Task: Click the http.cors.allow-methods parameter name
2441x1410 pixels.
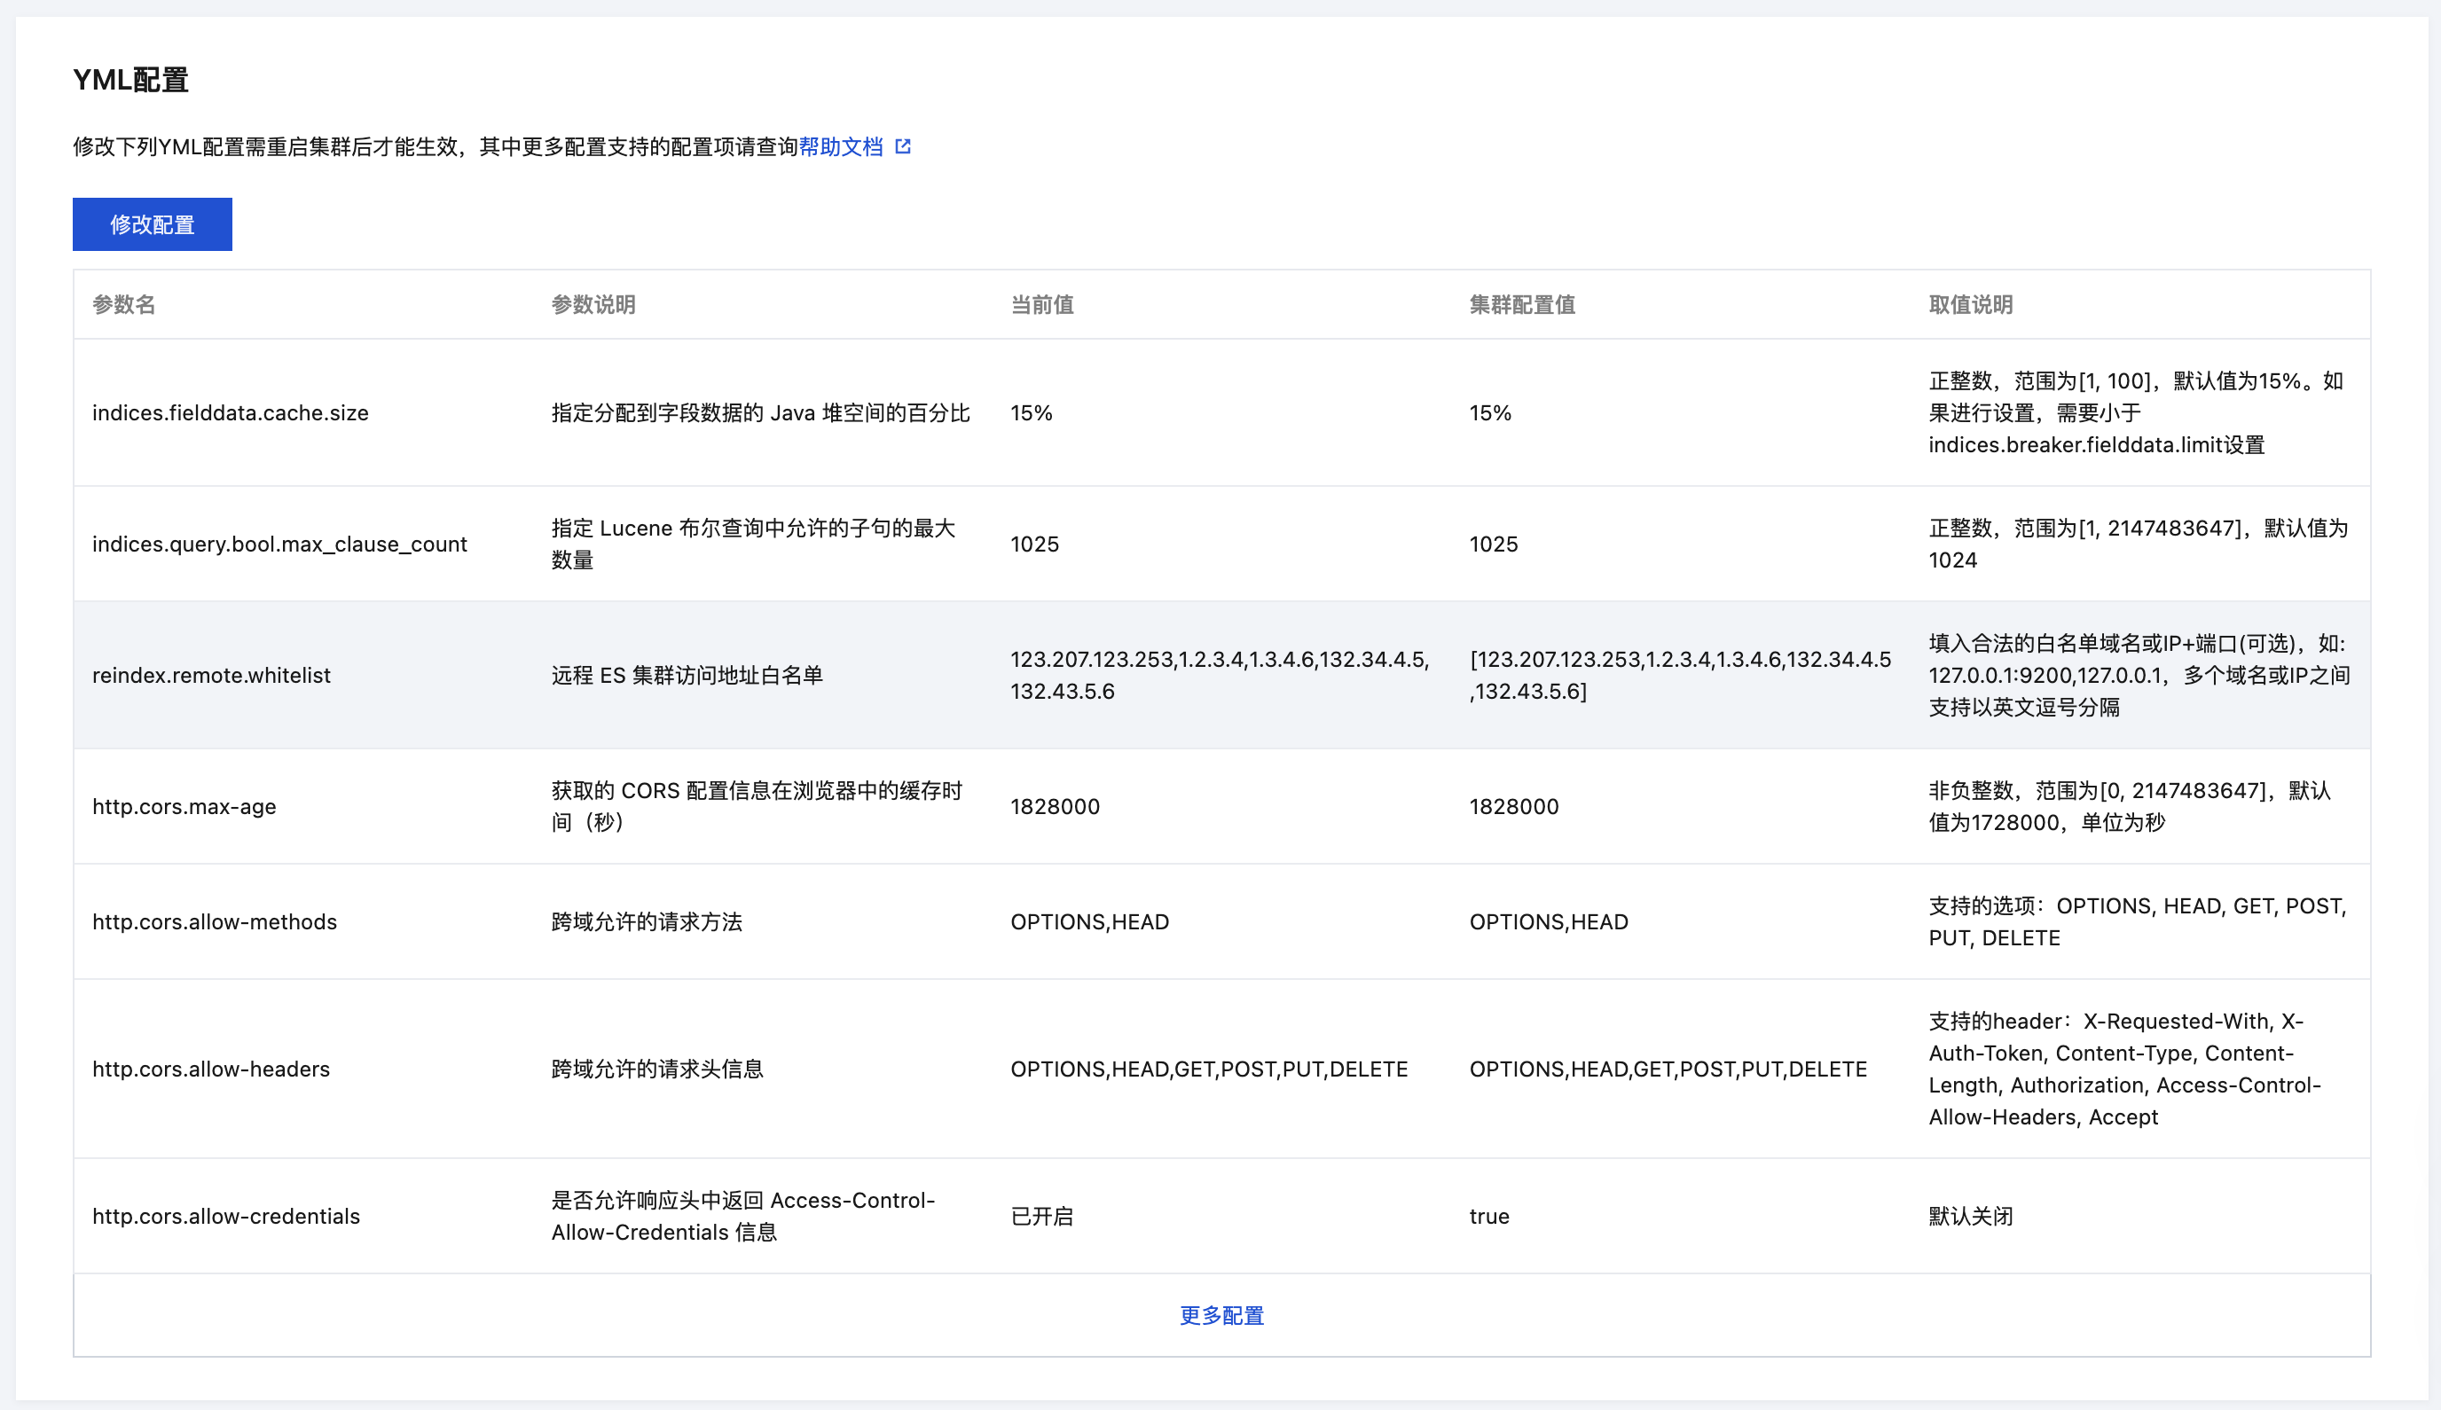Action: 214,922
